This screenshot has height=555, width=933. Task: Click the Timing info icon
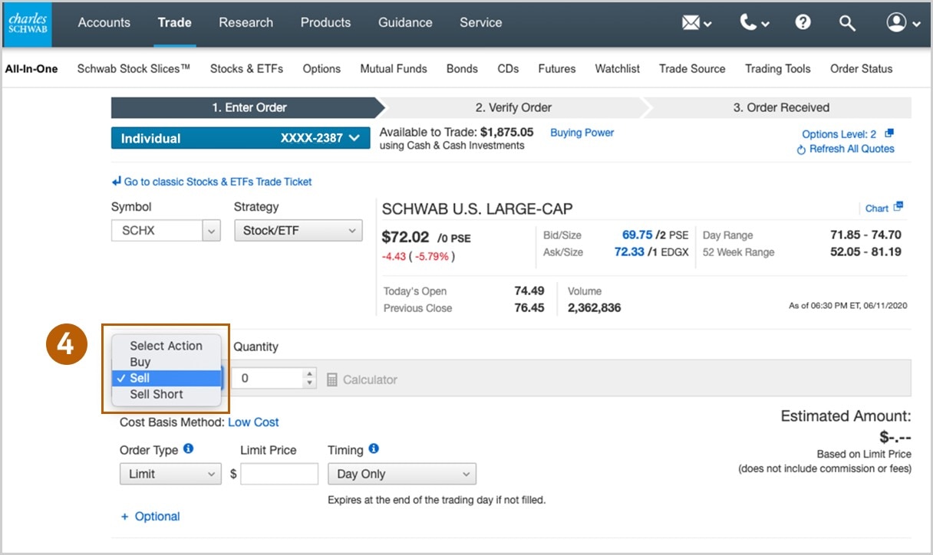coord(374,449)
